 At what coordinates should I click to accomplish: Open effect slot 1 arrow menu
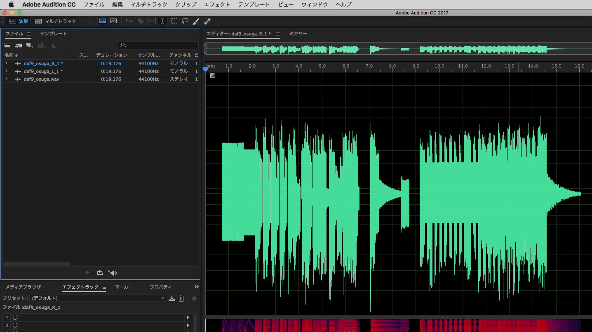pyautogui.click(x=188, y=318)
